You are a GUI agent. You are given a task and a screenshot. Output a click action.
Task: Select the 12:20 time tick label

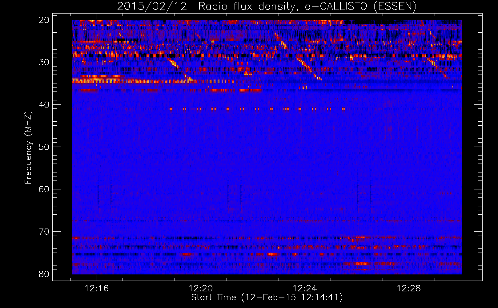(x=201, y=289)
